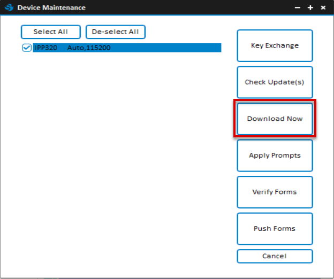
Task: Run Verify Forms
Action: tap(275, 192)
